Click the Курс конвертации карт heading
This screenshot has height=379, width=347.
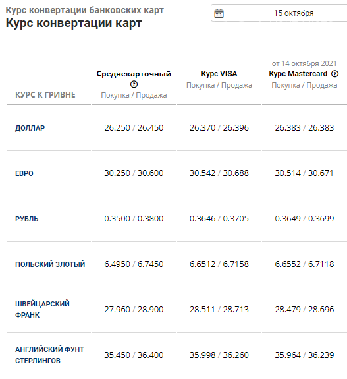pos(74,23)
